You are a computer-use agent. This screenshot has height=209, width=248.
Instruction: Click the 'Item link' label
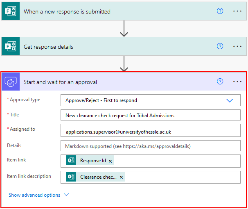coord(16,160)
